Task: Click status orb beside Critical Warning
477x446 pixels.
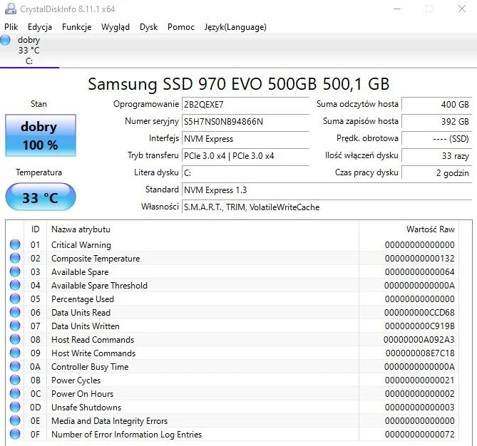Action: click(15, 245)
